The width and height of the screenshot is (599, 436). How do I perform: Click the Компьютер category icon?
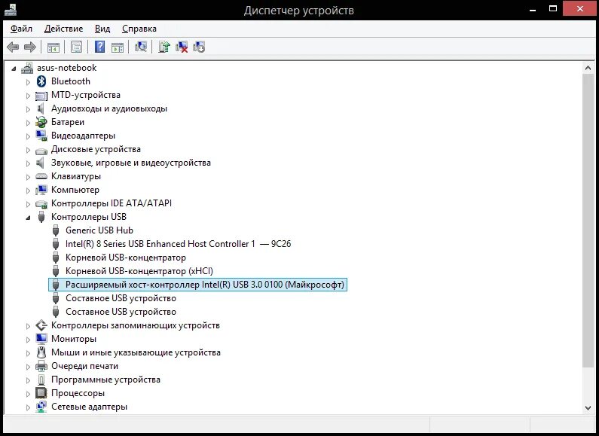(x=41, y=190)
